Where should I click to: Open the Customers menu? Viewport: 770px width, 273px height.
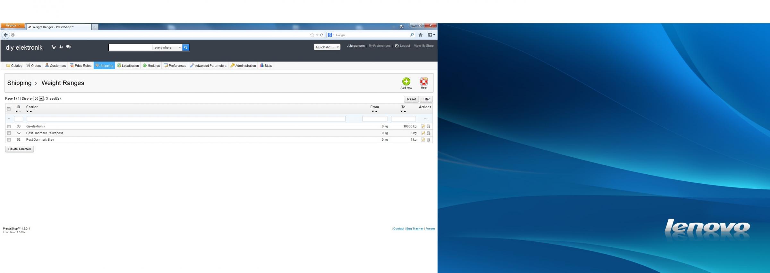tap(56, 66)
